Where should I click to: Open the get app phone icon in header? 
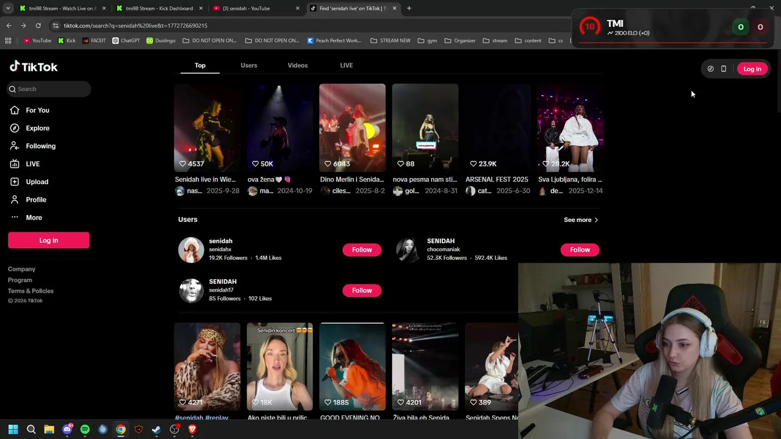(x=724, y=69)
